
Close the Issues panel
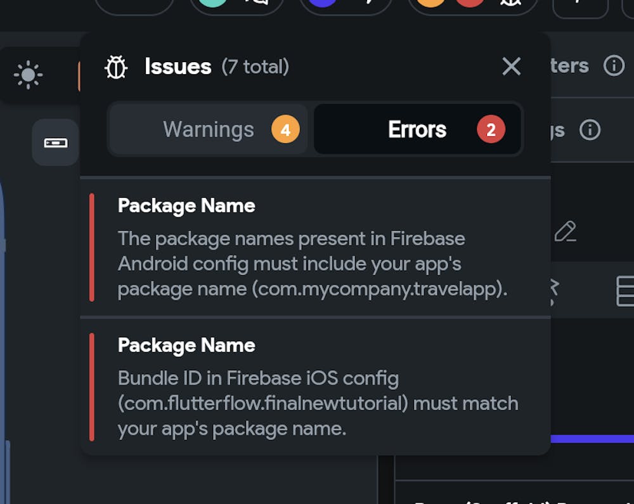click(x=511, y=66)
